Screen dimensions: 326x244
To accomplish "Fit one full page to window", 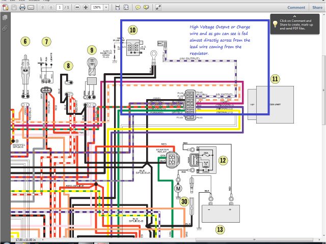I will pos(126,8).
